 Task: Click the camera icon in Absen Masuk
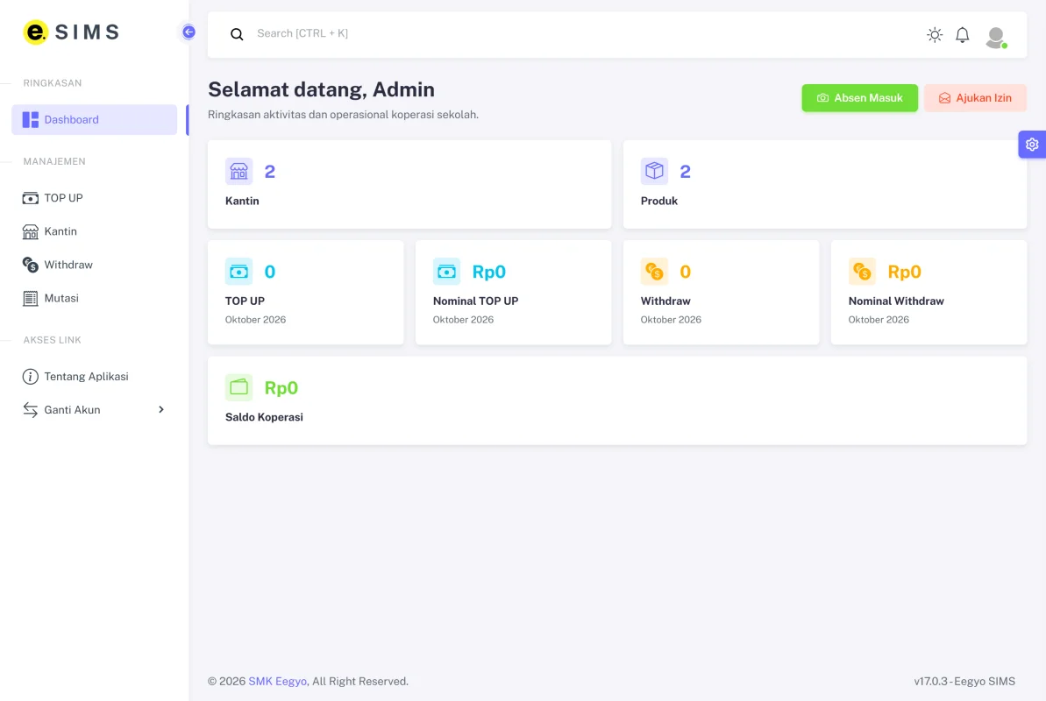pyautogui.click(x=822, y=98)
